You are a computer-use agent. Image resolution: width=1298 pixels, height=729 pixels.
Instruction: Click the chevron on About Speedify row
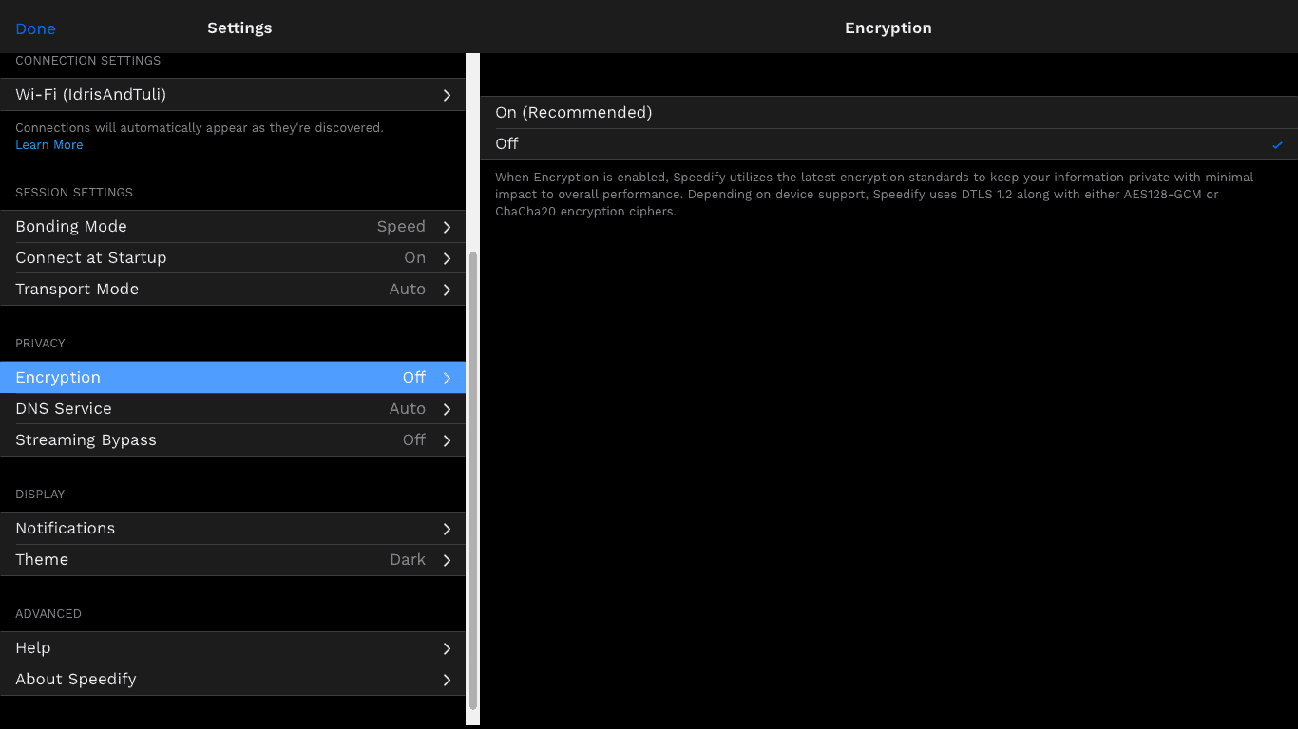(x=447, y=680)
